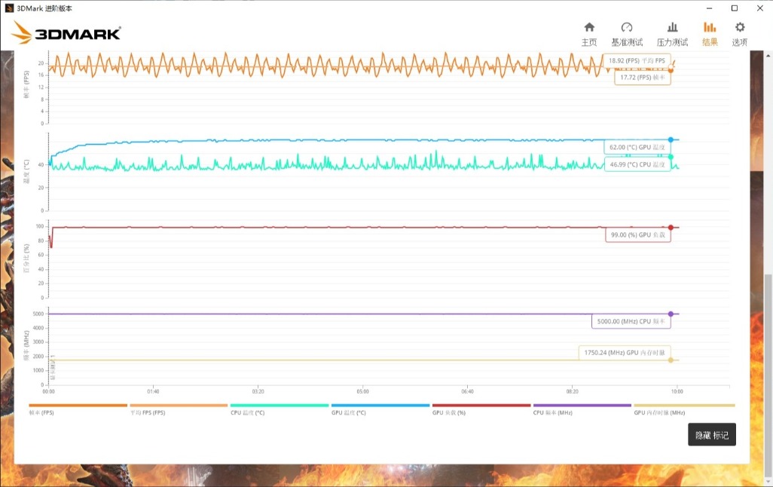The height and width of the screenshot is (487, 773).
Task: Open the 压力测试 stress test icon
Action: (x=672, y=28)
